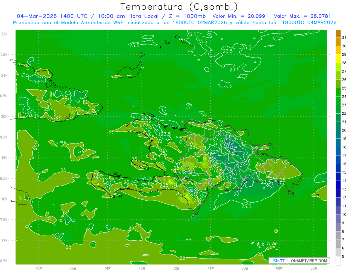Click the "75W" longitude axis label
Screen dimensions: 352x272
click(73, 268)
